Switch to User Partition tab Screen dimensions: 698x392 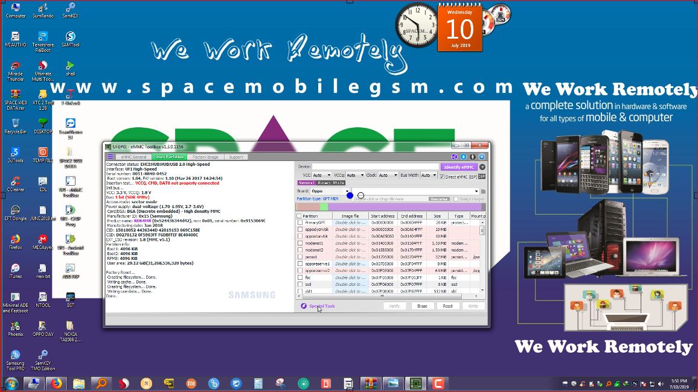[169, 157]
